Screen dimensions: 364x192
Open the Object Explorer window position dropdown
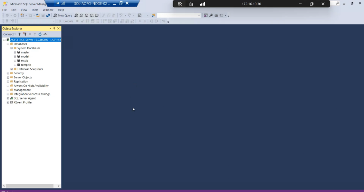pyautogui.click(x=50, y=28)
